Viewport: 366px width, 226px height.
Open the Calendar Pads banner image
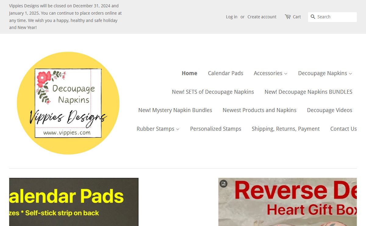74,202
